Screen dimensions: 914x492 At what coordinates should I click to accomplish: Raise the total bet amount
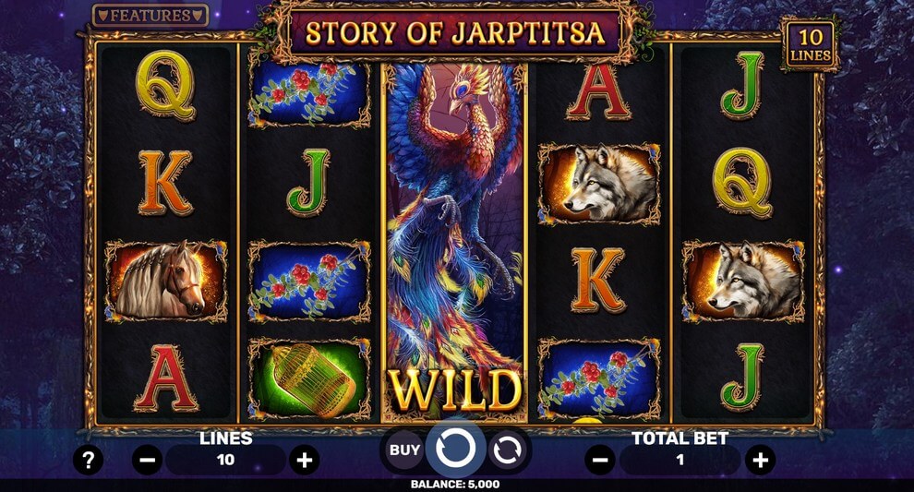click(x=760, y=461)
